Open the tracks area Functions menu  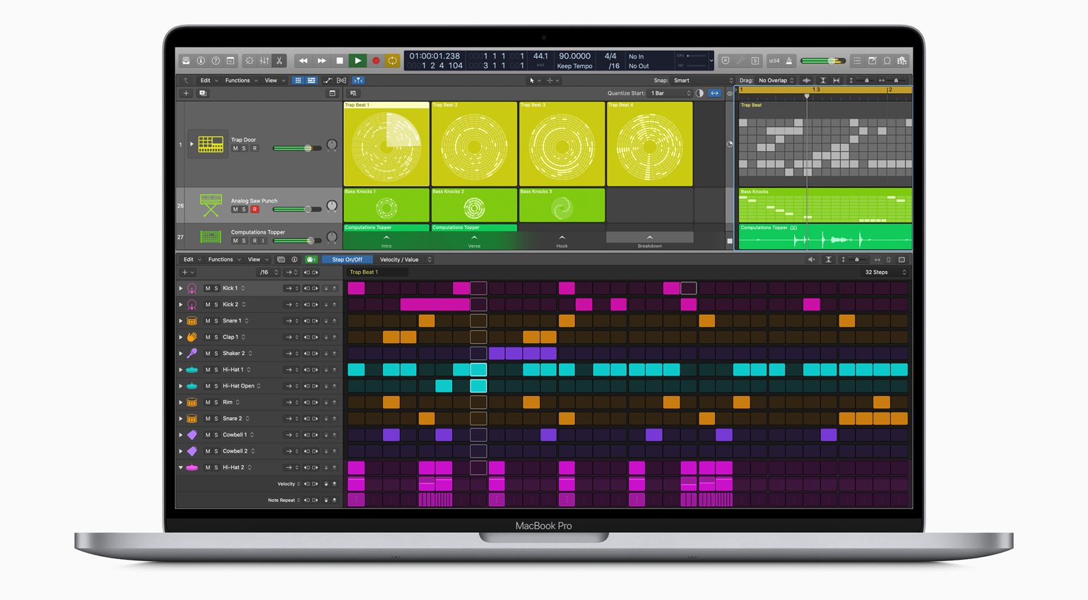tap(241, 80)
